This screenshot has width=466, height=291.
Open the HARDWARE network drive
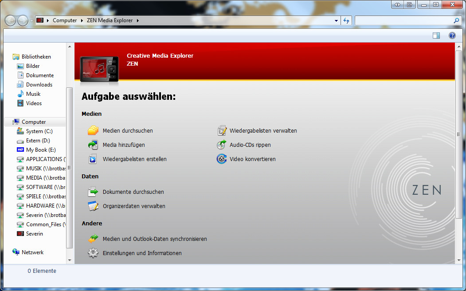41,206
